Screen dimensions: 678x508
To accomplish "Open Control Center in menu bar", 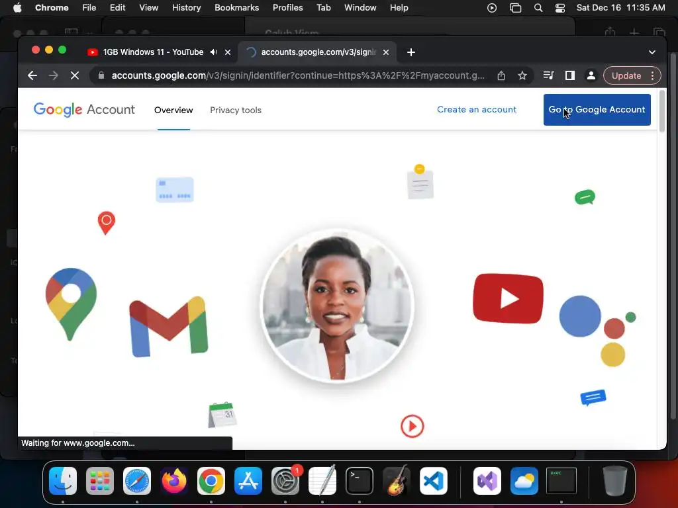I will tap(560, 8).
